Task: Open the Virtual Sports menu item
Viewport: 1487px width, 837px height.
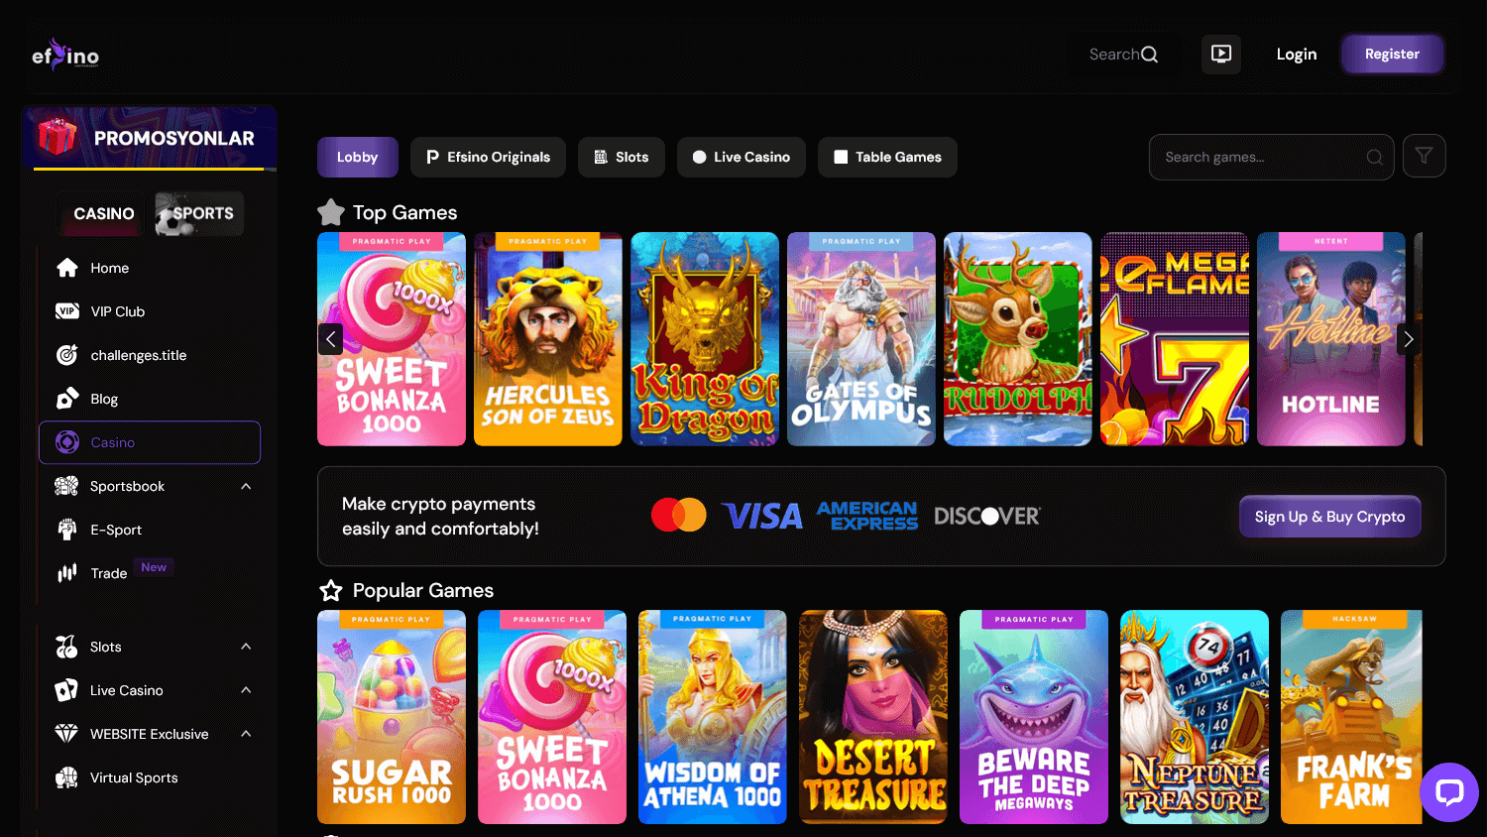Action: pyautogui.click(x=150, y=777)
